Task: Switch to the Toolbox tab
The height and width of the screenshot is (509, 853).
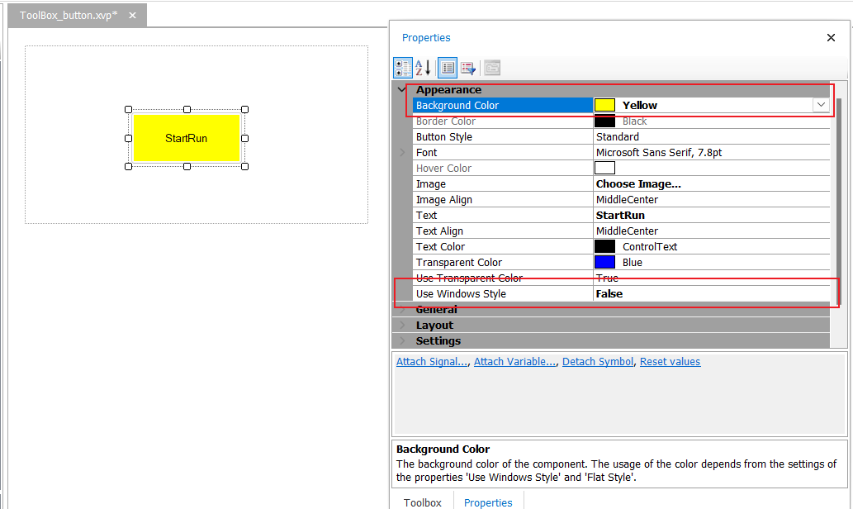Action: tap(422, 502)
